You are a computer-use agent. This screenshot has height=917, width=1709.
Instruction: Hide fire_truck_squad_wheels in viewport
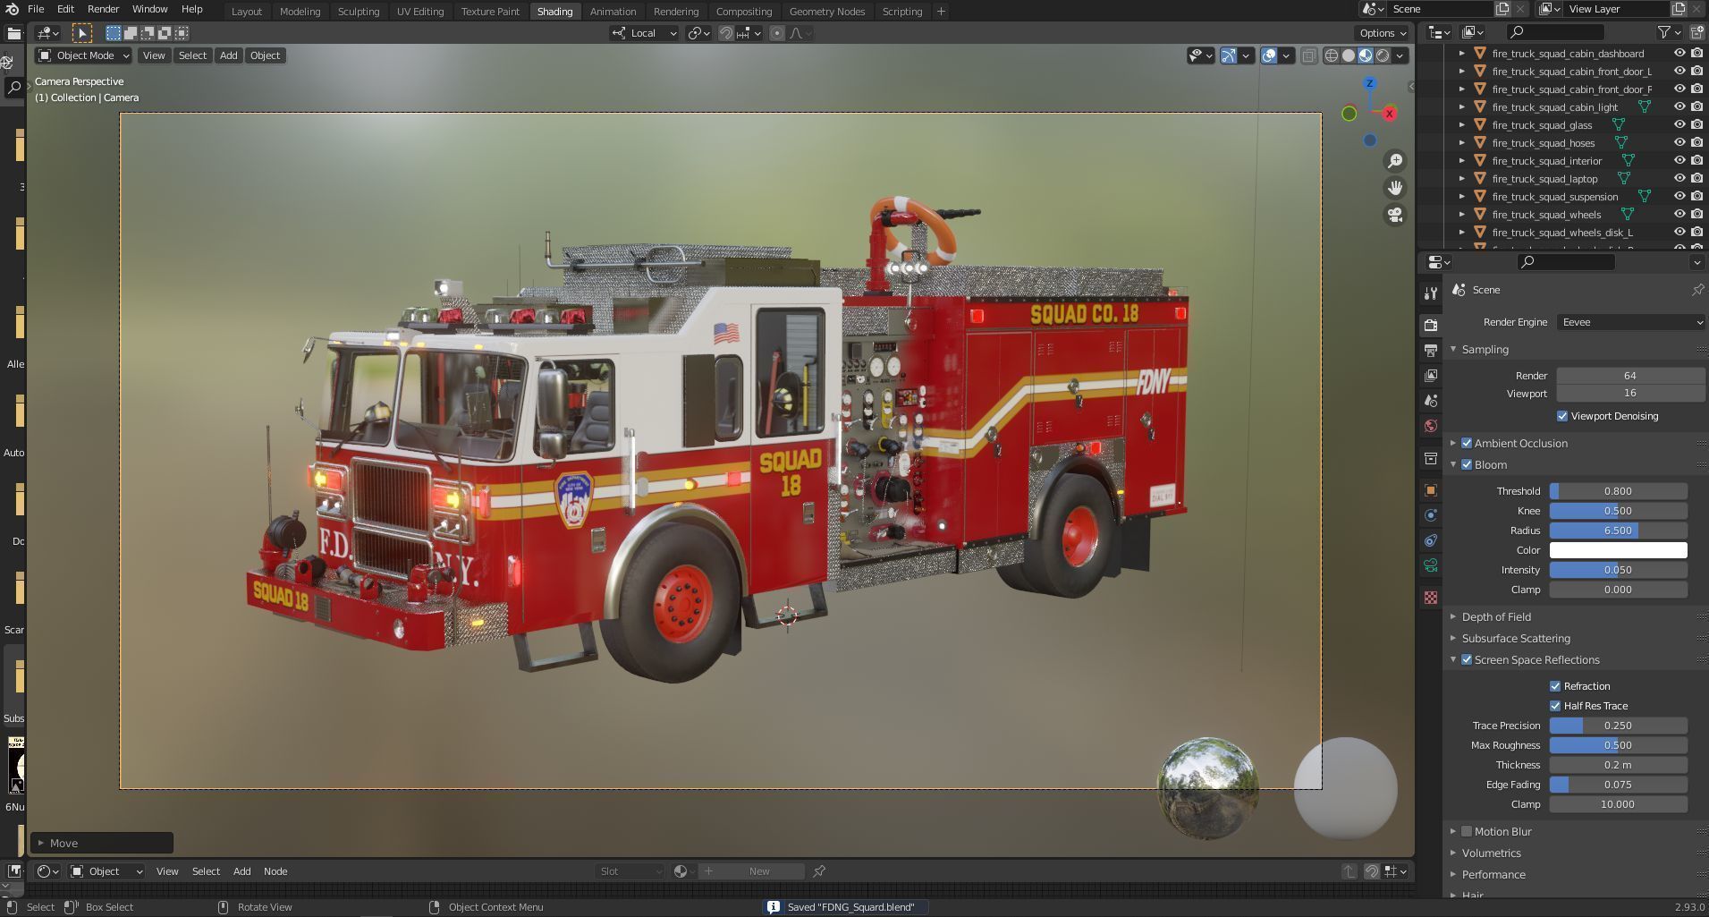(1679, 214)
